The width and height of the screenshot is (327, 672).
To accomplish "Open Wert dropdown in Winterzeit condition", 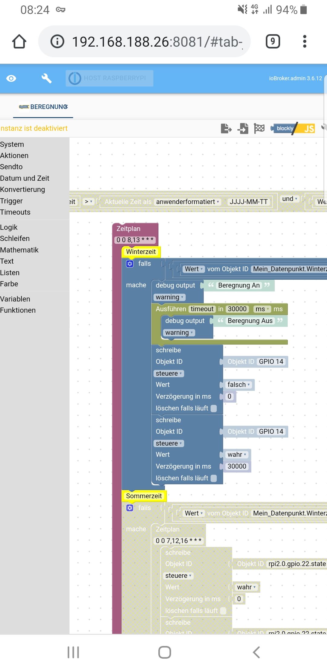I will [x=194, y=269].
